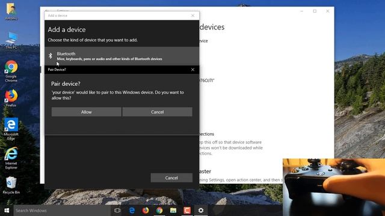Open Internet Explorer desktop shortcut

click(x=11, y=158)
